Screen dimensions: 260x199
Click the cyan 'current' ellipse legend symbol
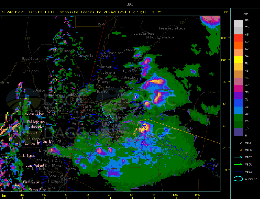[238, 179]
